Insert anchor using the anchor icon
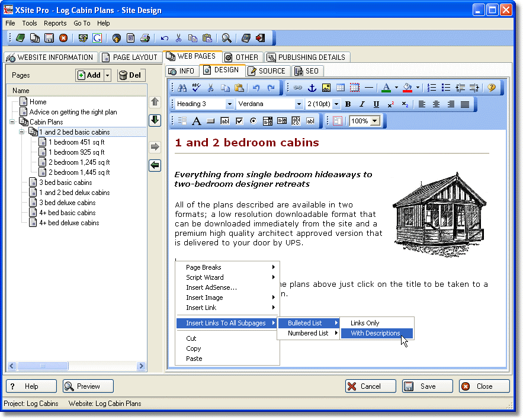523x419 pixels. point(312,88)
